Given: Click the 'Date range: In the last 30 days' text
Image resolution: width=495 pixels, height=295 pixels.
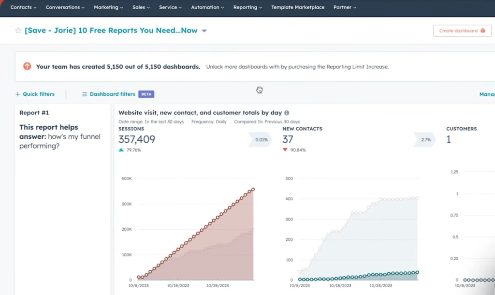Looking at the screenshot, I should (151, 121).
